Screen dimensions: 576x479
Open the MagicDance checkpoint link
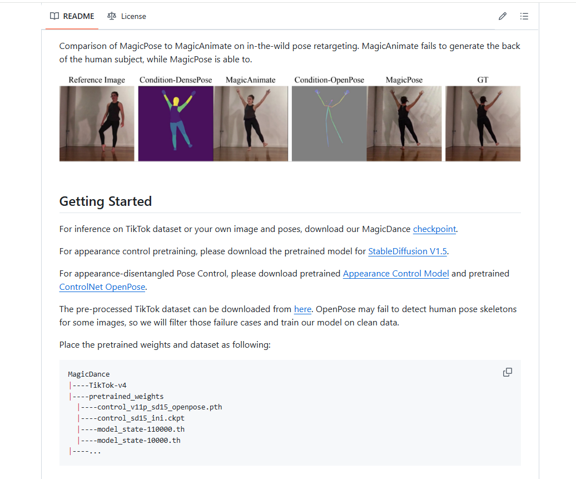pos(434,229)
